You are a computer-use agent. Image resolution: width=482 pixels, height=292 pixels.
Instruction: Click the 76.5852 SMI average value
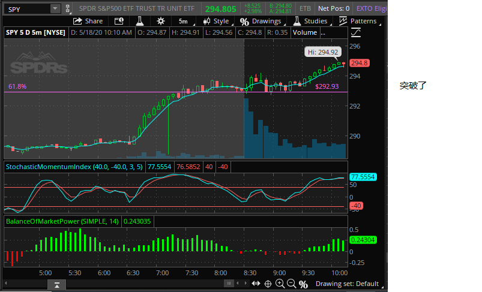(x=188, y=167)
